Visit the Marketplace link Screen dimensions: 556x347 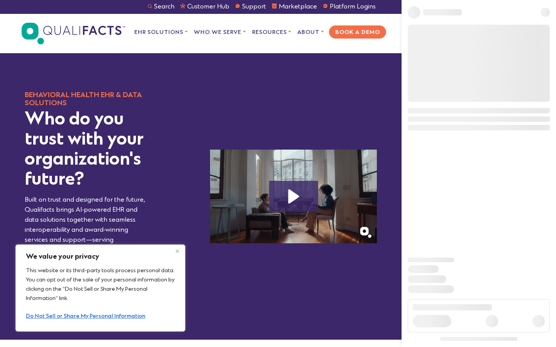[x=298, y=6]
